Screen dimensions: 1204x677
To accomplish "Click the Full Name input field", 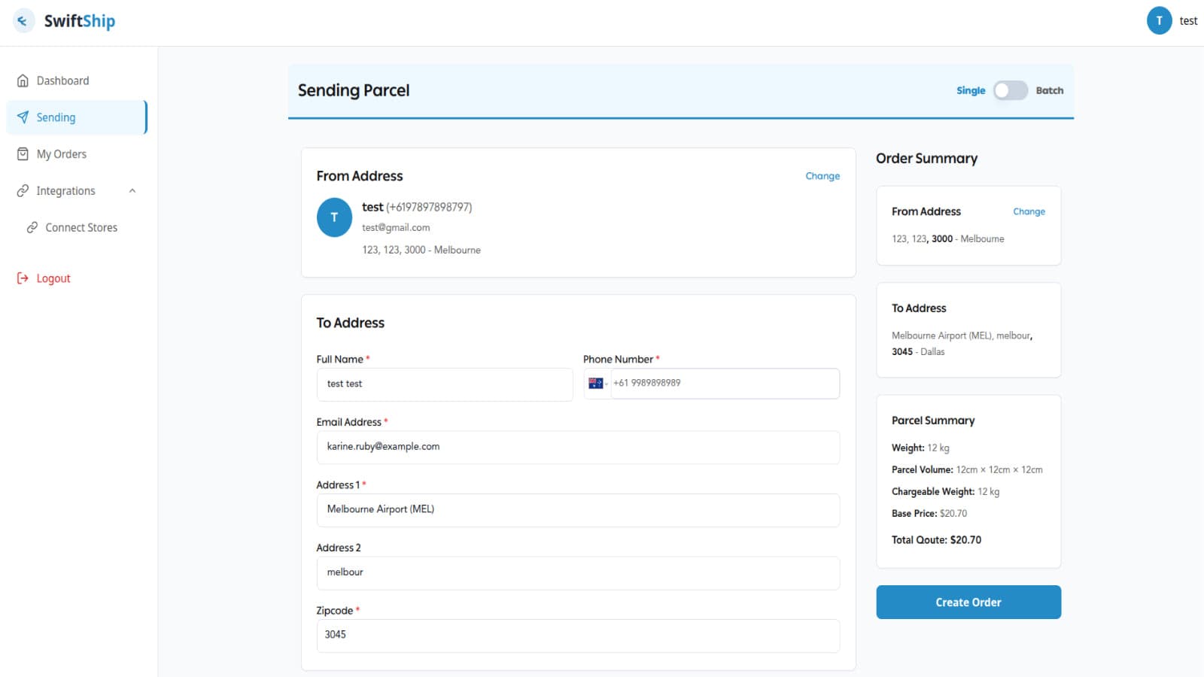I will [x=445, y=384].
